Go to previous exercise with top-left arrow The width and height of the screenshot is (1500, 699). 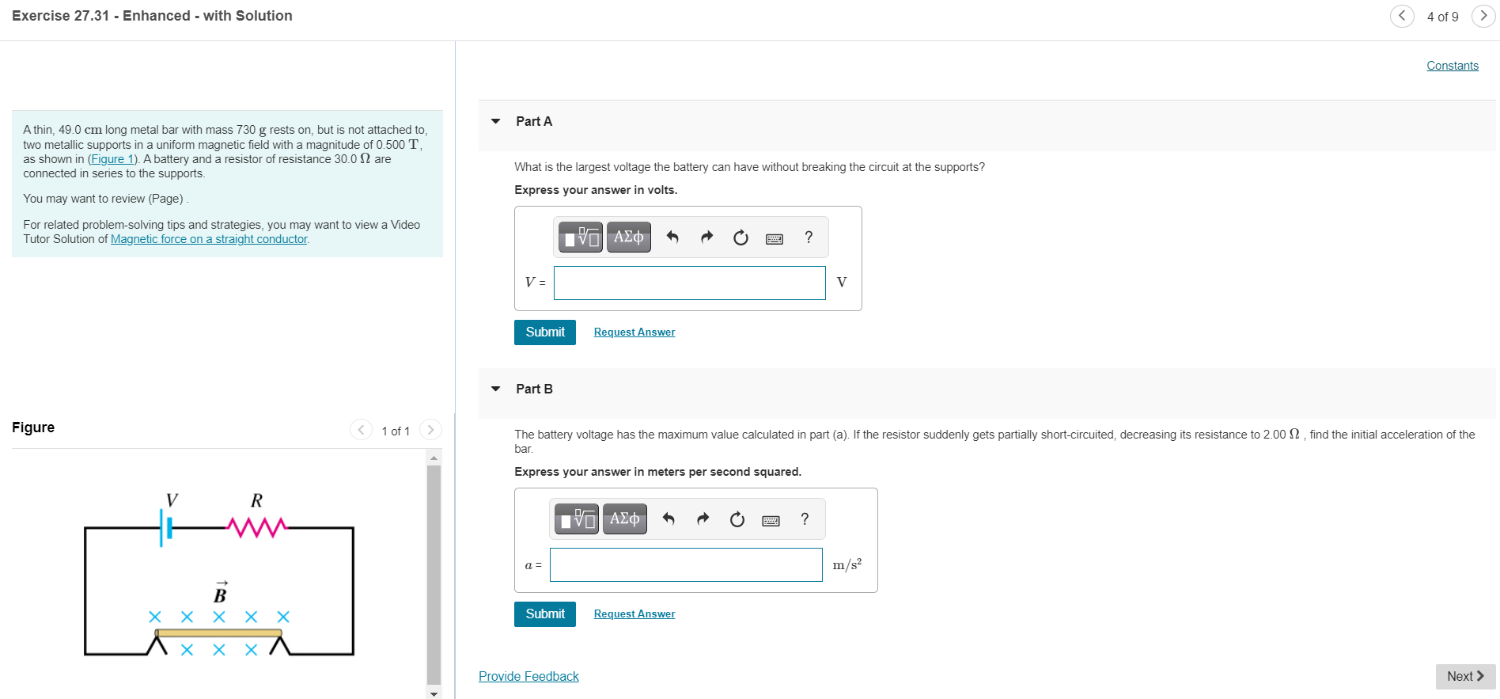click(1402, 16)
